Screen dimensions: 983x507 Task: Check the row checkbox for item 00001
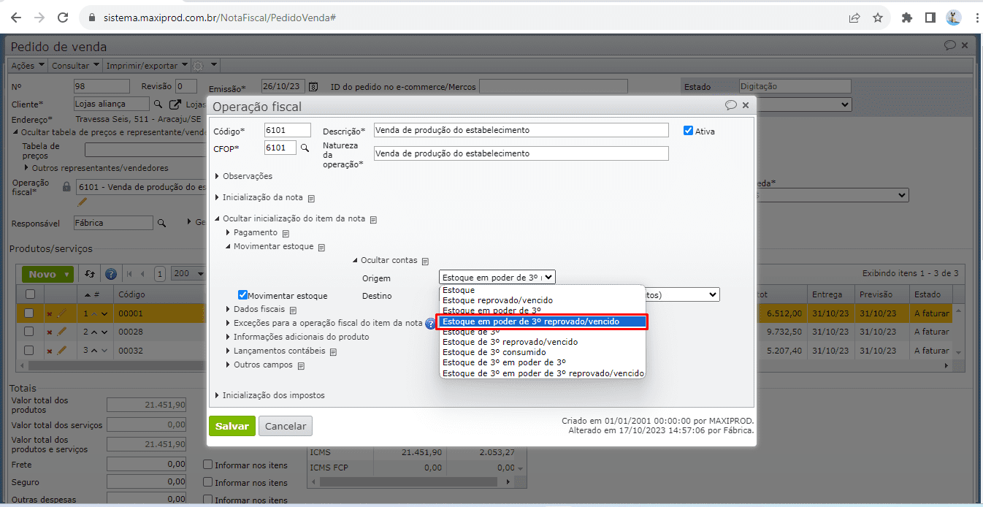point(30,313)
